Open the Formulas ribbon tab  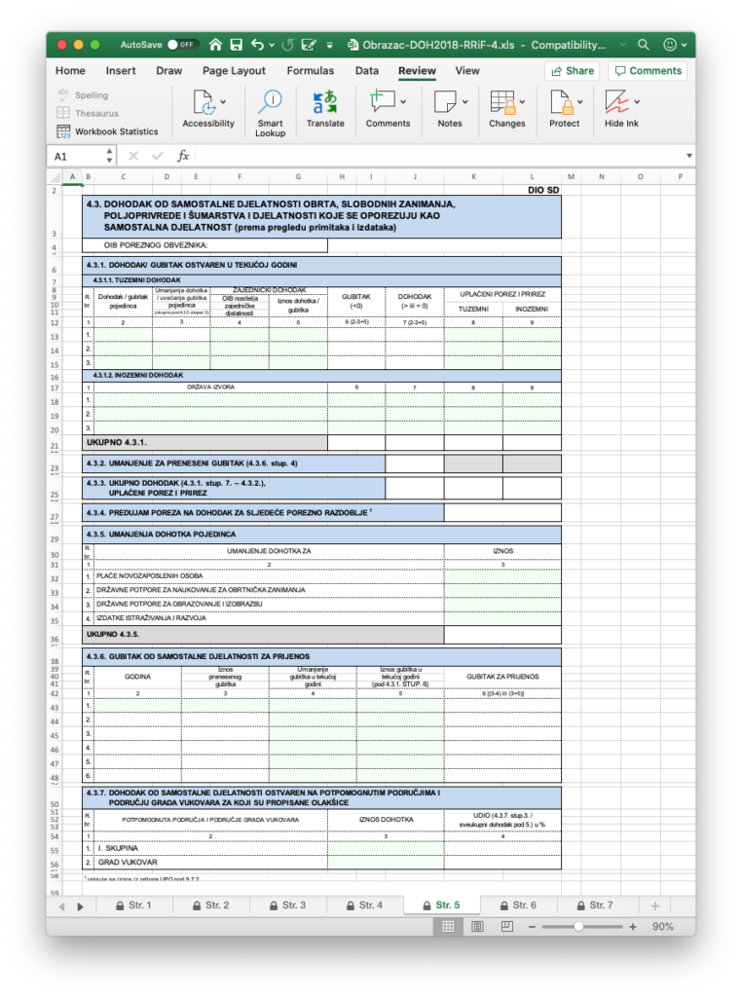[x=312, y=71]
